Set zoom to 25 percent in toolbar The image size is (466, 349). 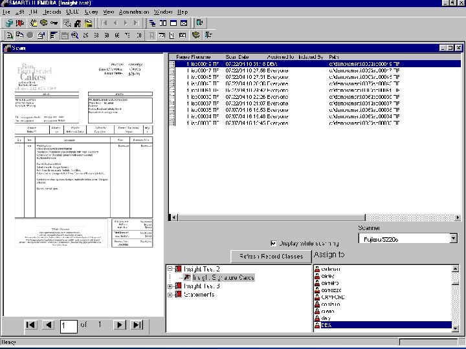(x=85, y=36)
